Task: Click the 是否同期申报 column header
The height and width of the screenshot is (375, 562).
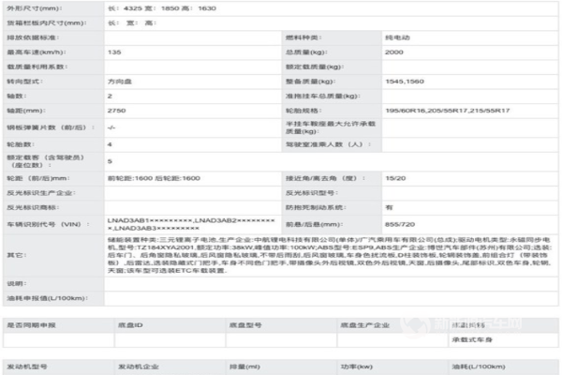Action: (31, 325)
